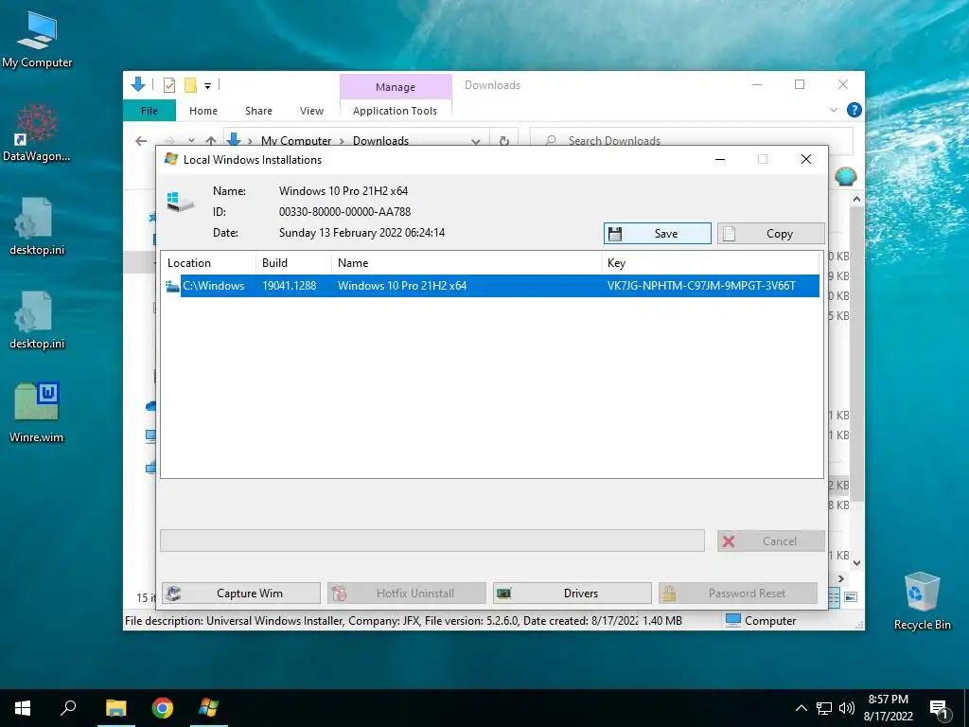The height and width of the screenshot is (727, 969).
Task: Expand the address bar history dropdown
Action: [475, 142]
